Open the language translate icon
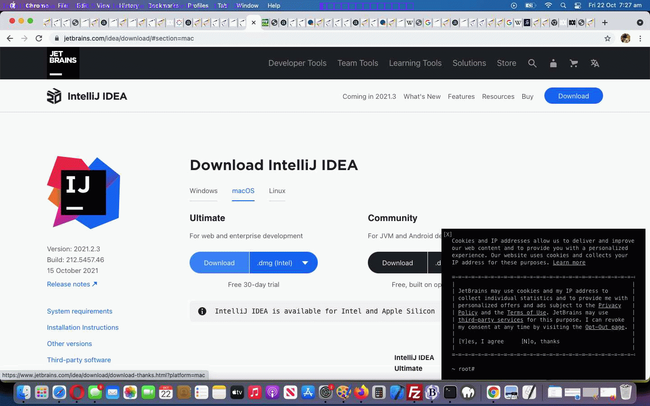This screenshot has width=650, height=406. tap(594, 64)
